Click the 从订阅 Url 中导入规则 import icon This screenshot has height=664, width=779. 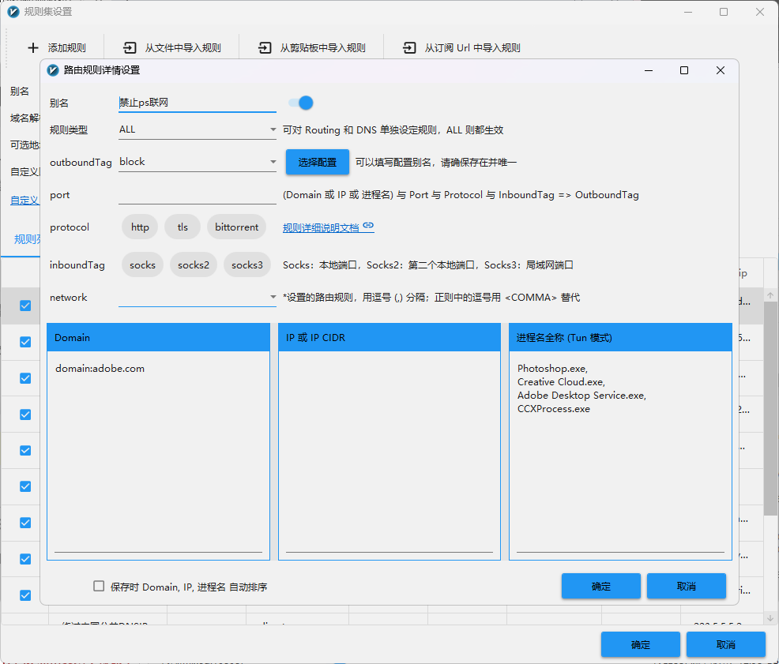point(409,47)
